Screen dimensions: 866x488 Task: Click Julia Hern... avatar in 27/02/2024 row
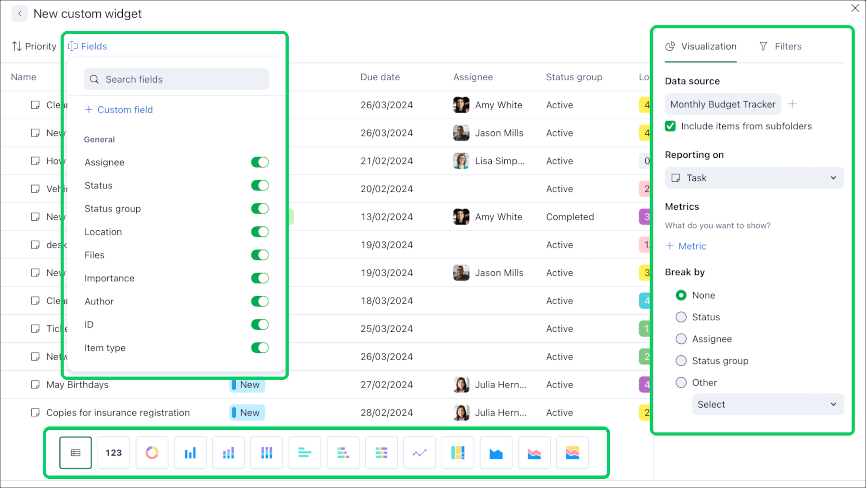click(x=461, y=385)
